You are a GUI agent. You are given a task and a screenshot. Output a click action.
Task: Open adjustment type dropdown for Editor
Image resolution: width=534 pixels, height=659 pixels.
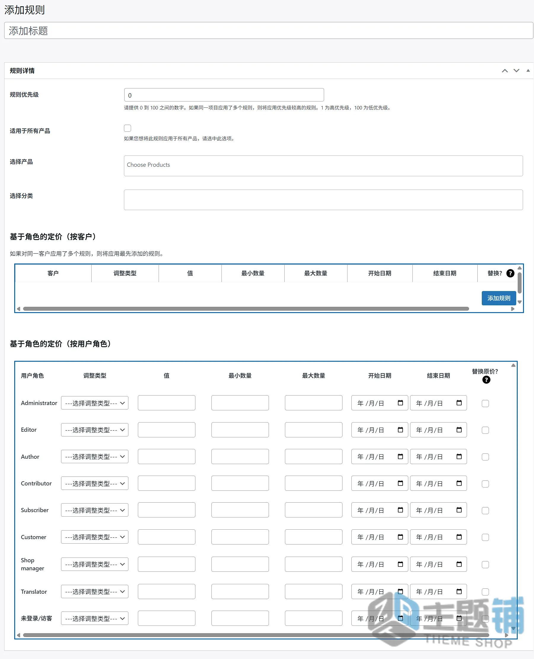click(x=95, y=430)
